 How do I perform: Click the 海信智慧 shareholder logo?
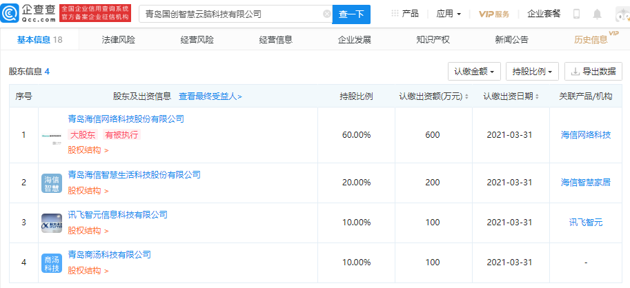52,183
